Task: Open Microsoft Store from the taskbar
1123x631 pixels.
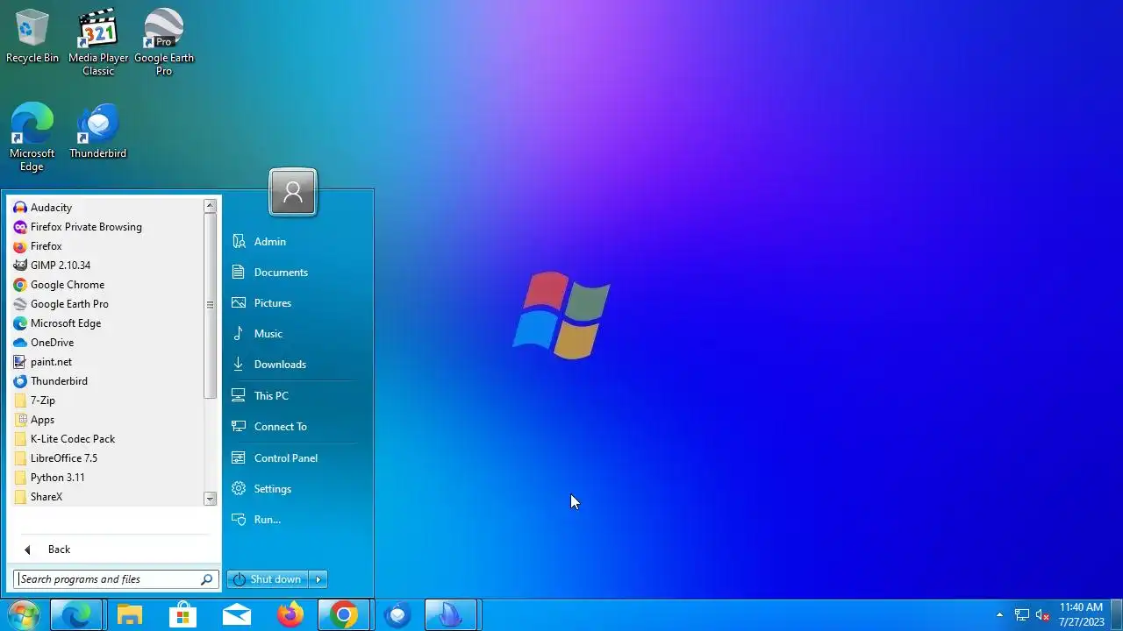Action: [183, 615]
